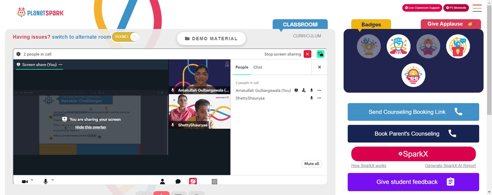This screenshot has height=195, width=492.
Task: Open the CURRICULUM tab
Action: [x=307, y=36]
